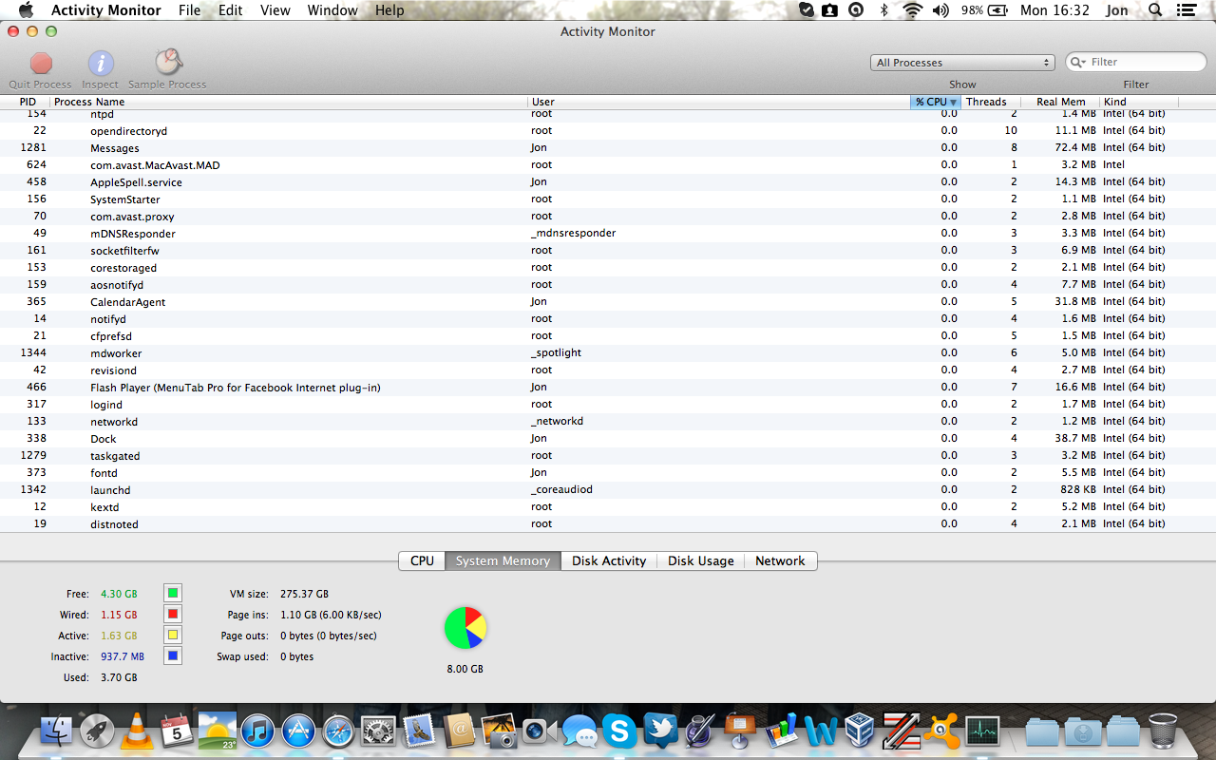Open Numbers chart icon in Dock
Viewport: 1216px width, 760px height.
tap(780, 731)
